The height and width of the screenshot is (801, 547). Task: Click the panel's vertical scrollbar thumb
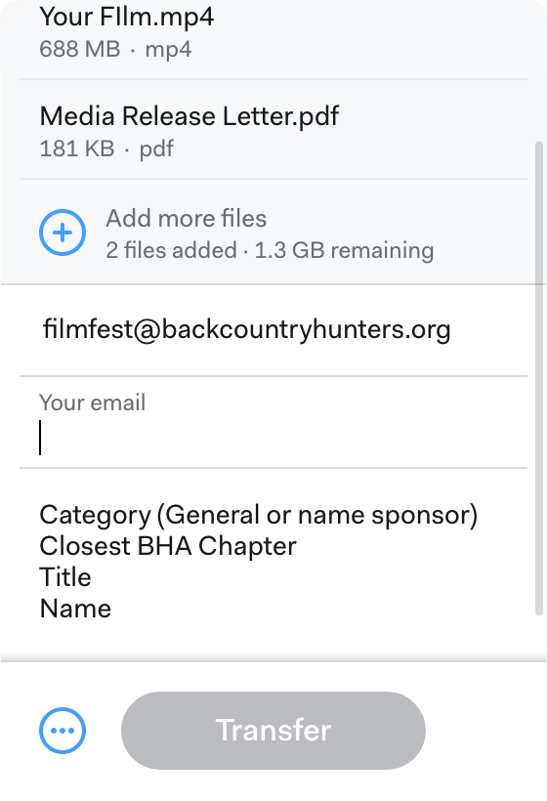tap(539, 378)
